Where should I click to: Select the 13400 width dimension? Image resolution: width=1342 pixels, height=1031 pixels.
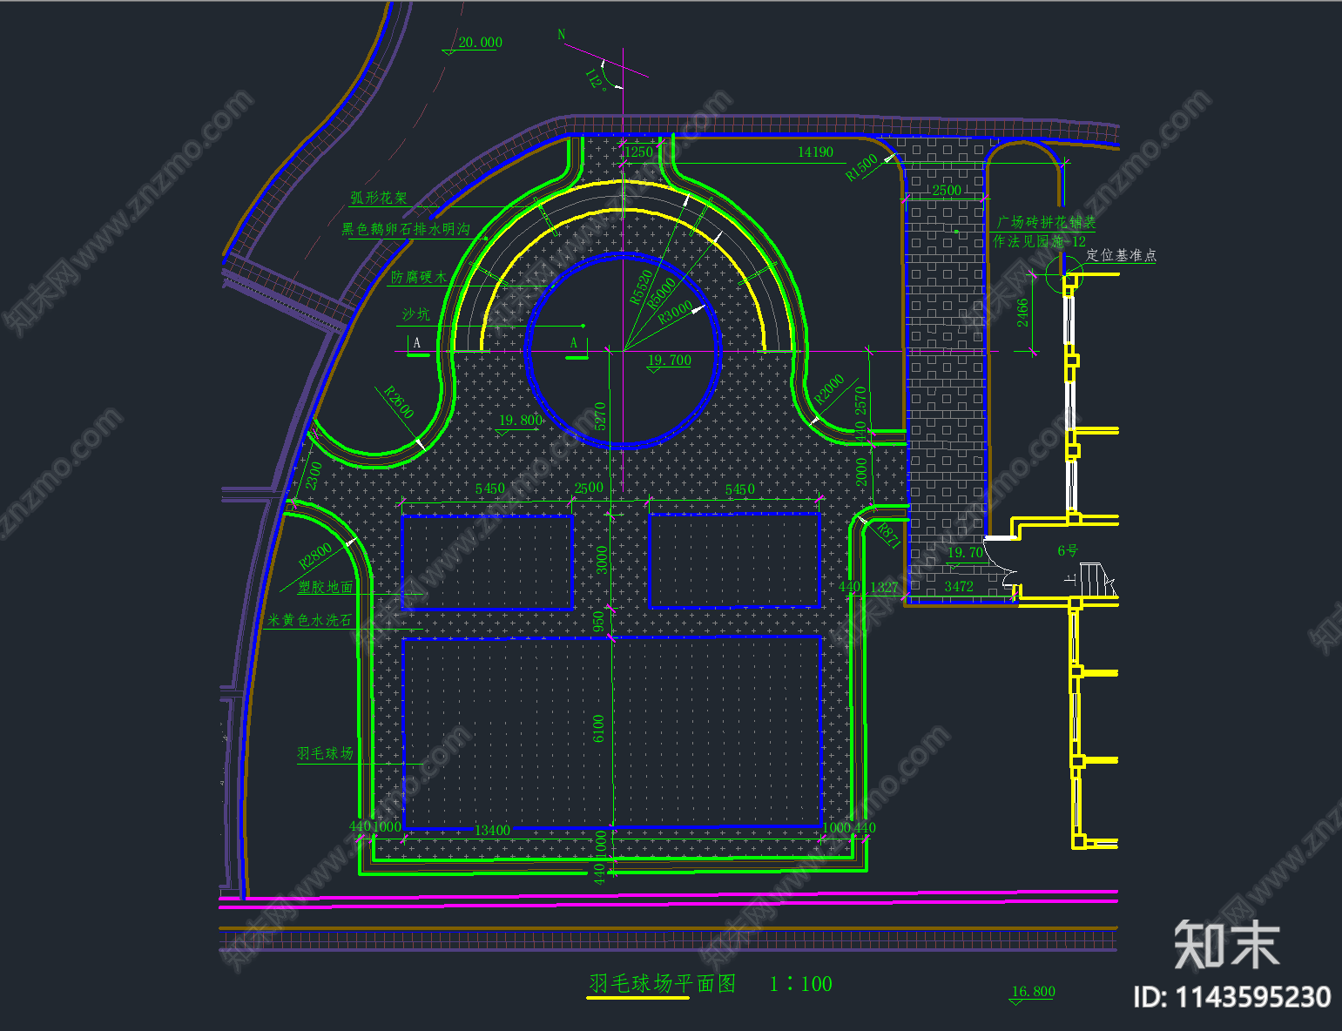[492, 831]
